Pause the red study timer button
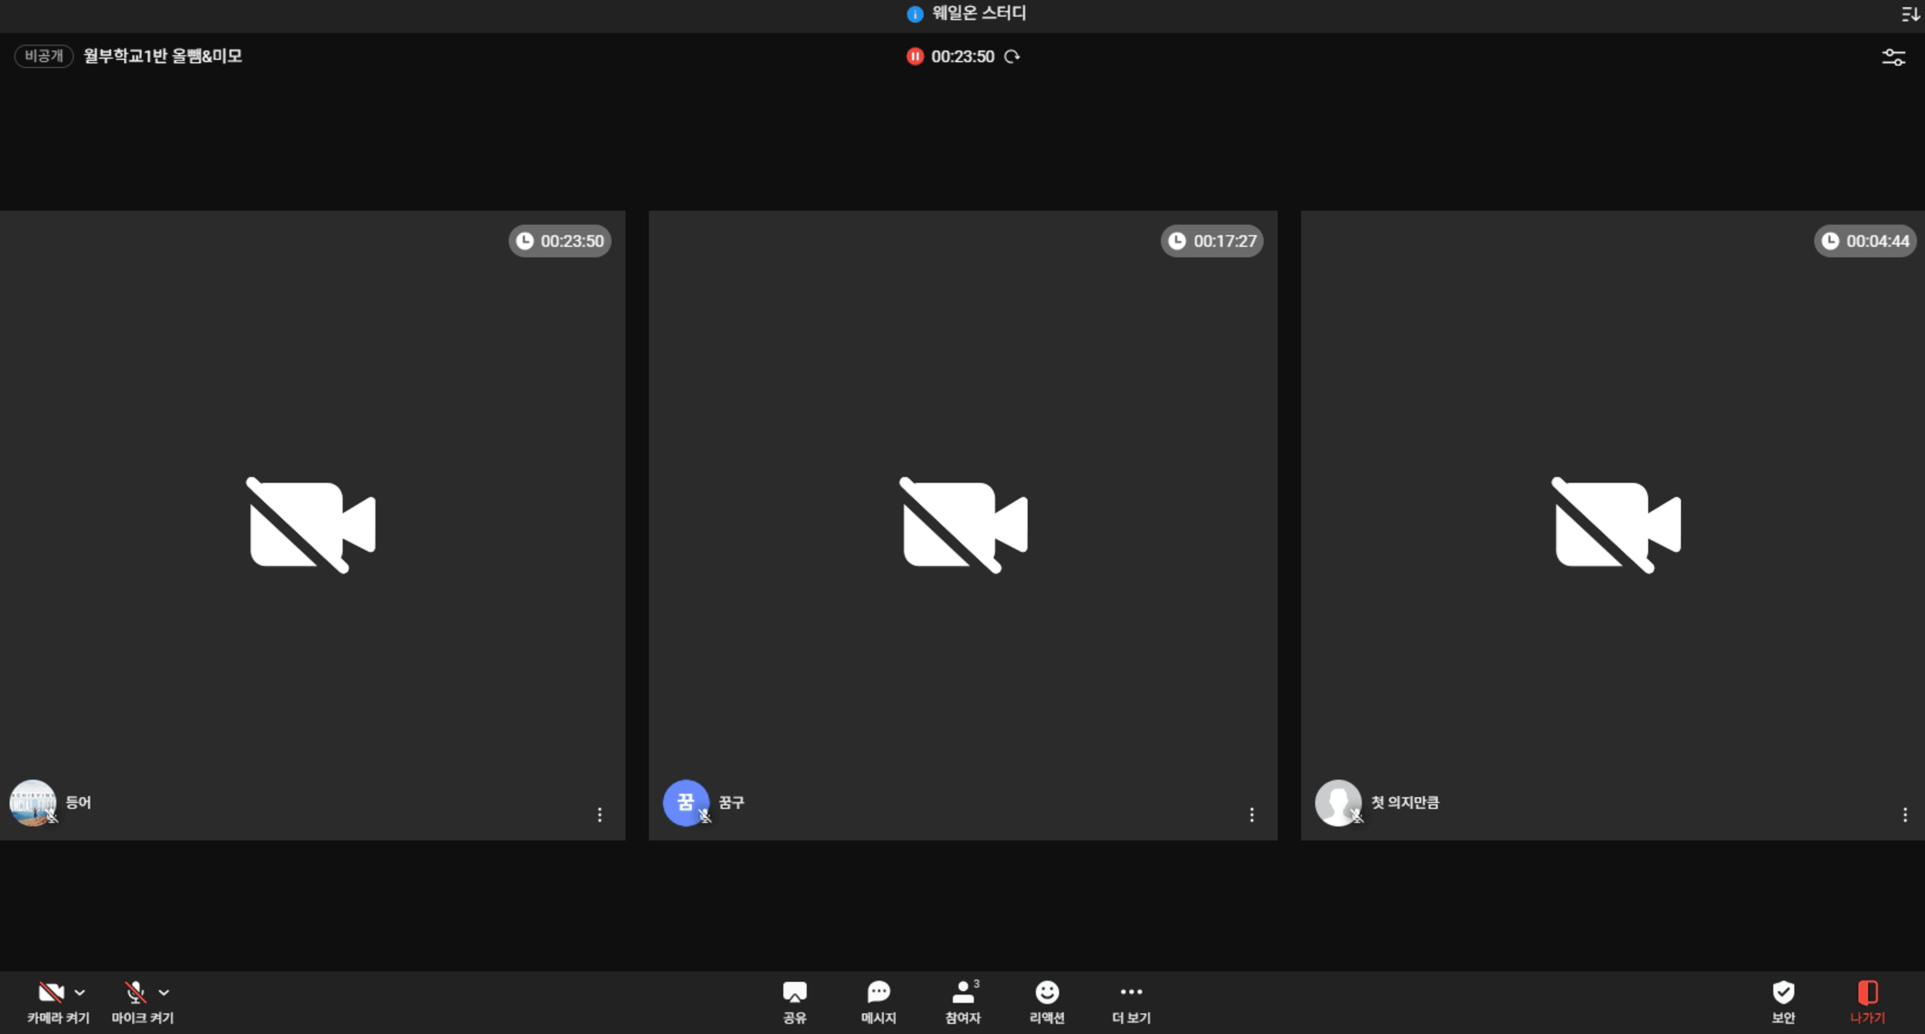Image resolution: width=1925 pixels, height=1034 pixels. [915, 57]
